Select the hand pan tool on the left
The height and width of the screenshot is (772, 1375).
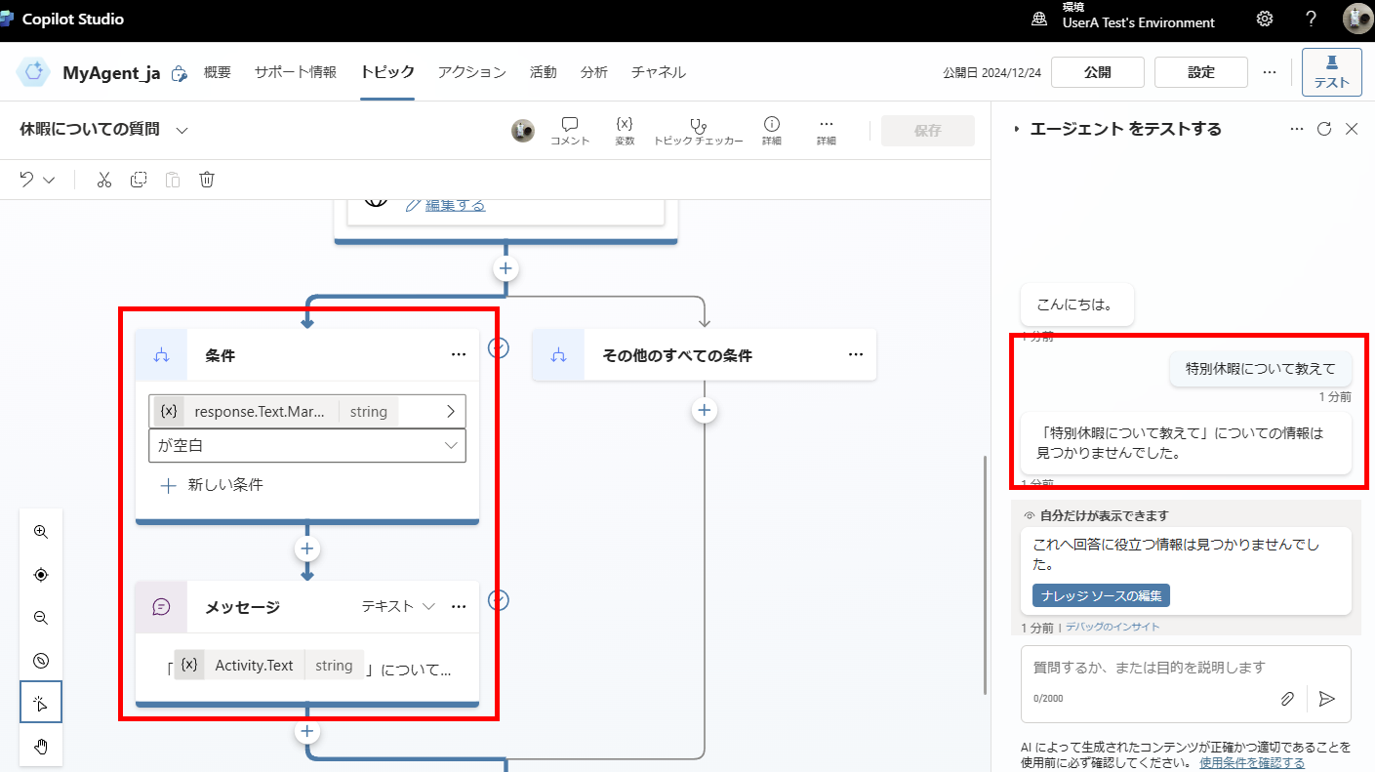(x=40, y=746)
